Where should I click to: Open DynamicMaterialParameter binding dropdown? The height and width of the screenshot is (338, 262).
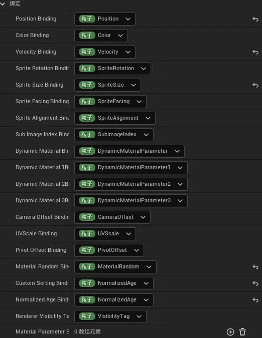pos(129,151)
